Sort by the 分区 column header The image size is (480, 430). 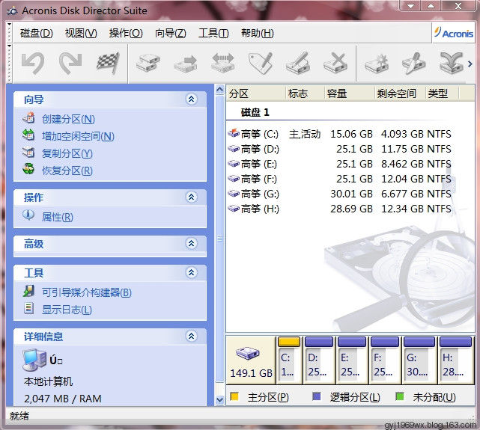[256, 93]
